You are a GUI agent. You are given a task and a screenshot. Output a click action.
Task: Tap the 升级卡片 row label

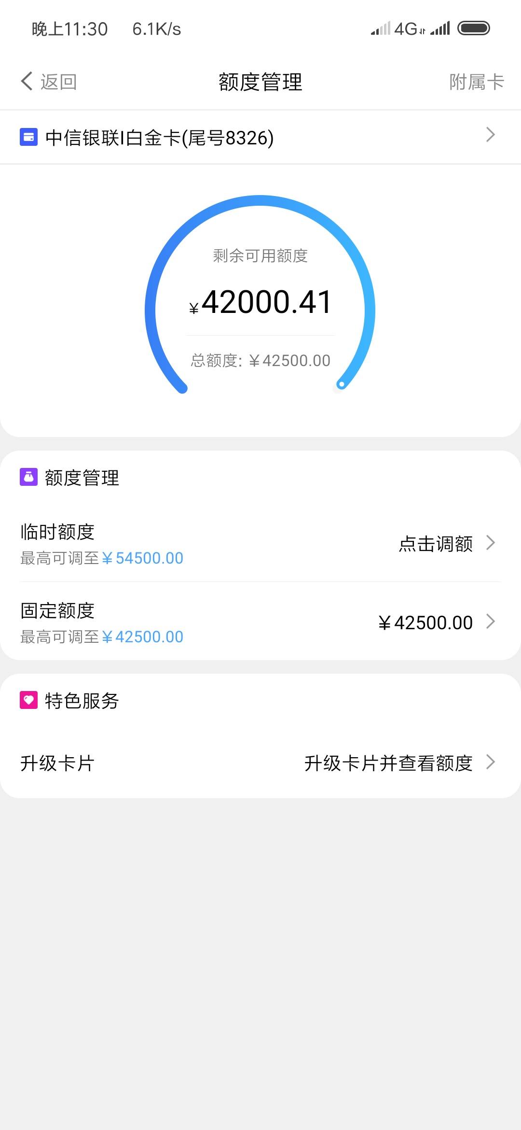57,763
